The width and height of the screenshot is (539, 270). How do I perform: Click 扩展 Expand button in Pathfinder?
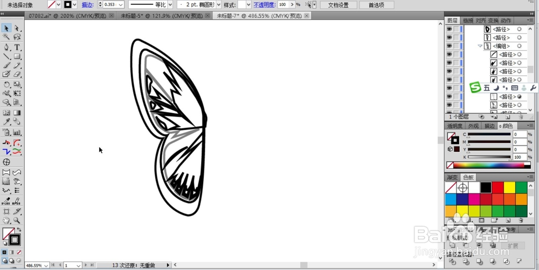[x=513, y=246]
